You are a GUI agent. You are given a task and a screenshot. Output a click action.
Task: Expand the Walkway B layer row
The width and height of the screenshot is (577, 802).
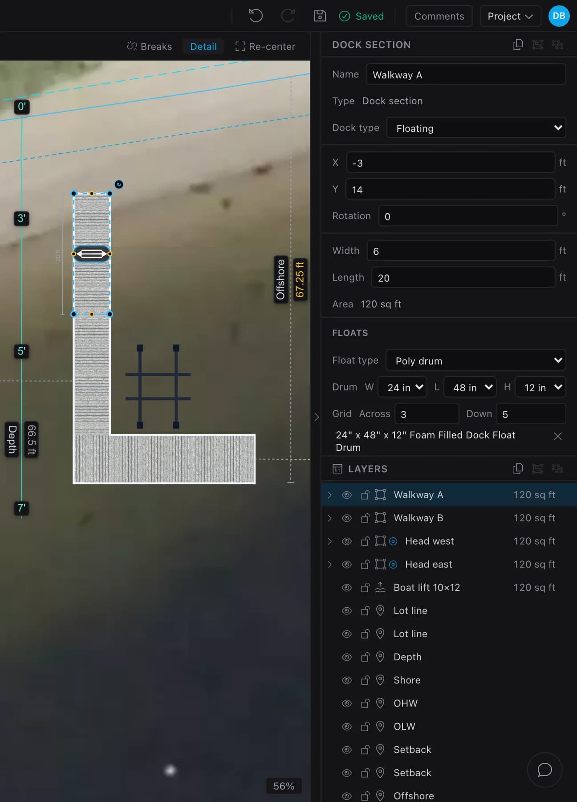click(x=329, y=518)
